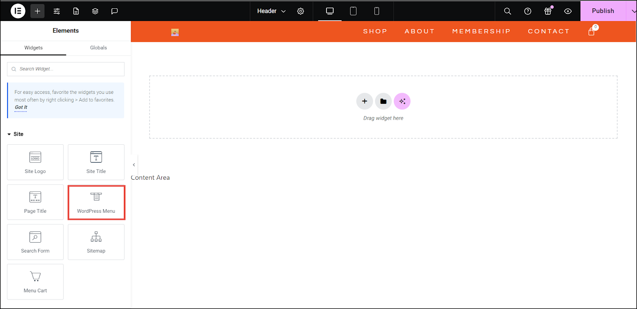Open the Add Element plus button

coord(37,11)
